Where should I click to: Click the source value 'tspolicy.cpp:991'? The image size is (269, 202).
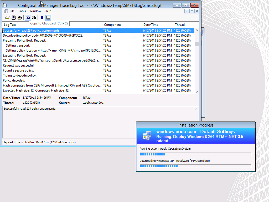pos(93,103)
